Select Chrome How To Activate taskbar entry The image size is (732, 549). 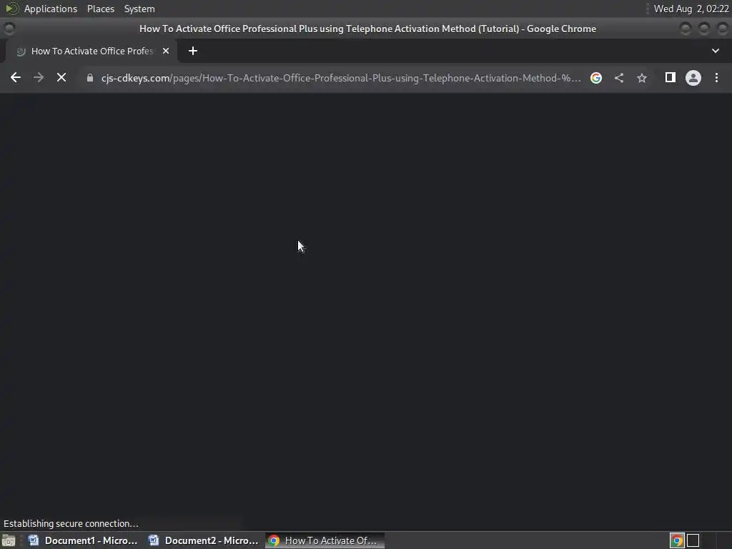[325, 540]
